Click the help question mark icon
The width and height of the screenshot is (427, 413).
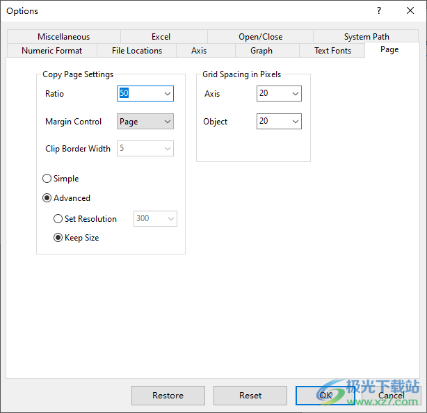[379, 10]
